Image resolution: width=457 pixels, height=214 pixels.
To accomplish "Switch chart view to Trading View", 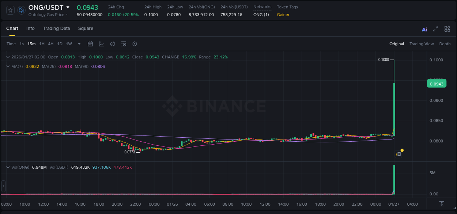I will coord(421,44).
